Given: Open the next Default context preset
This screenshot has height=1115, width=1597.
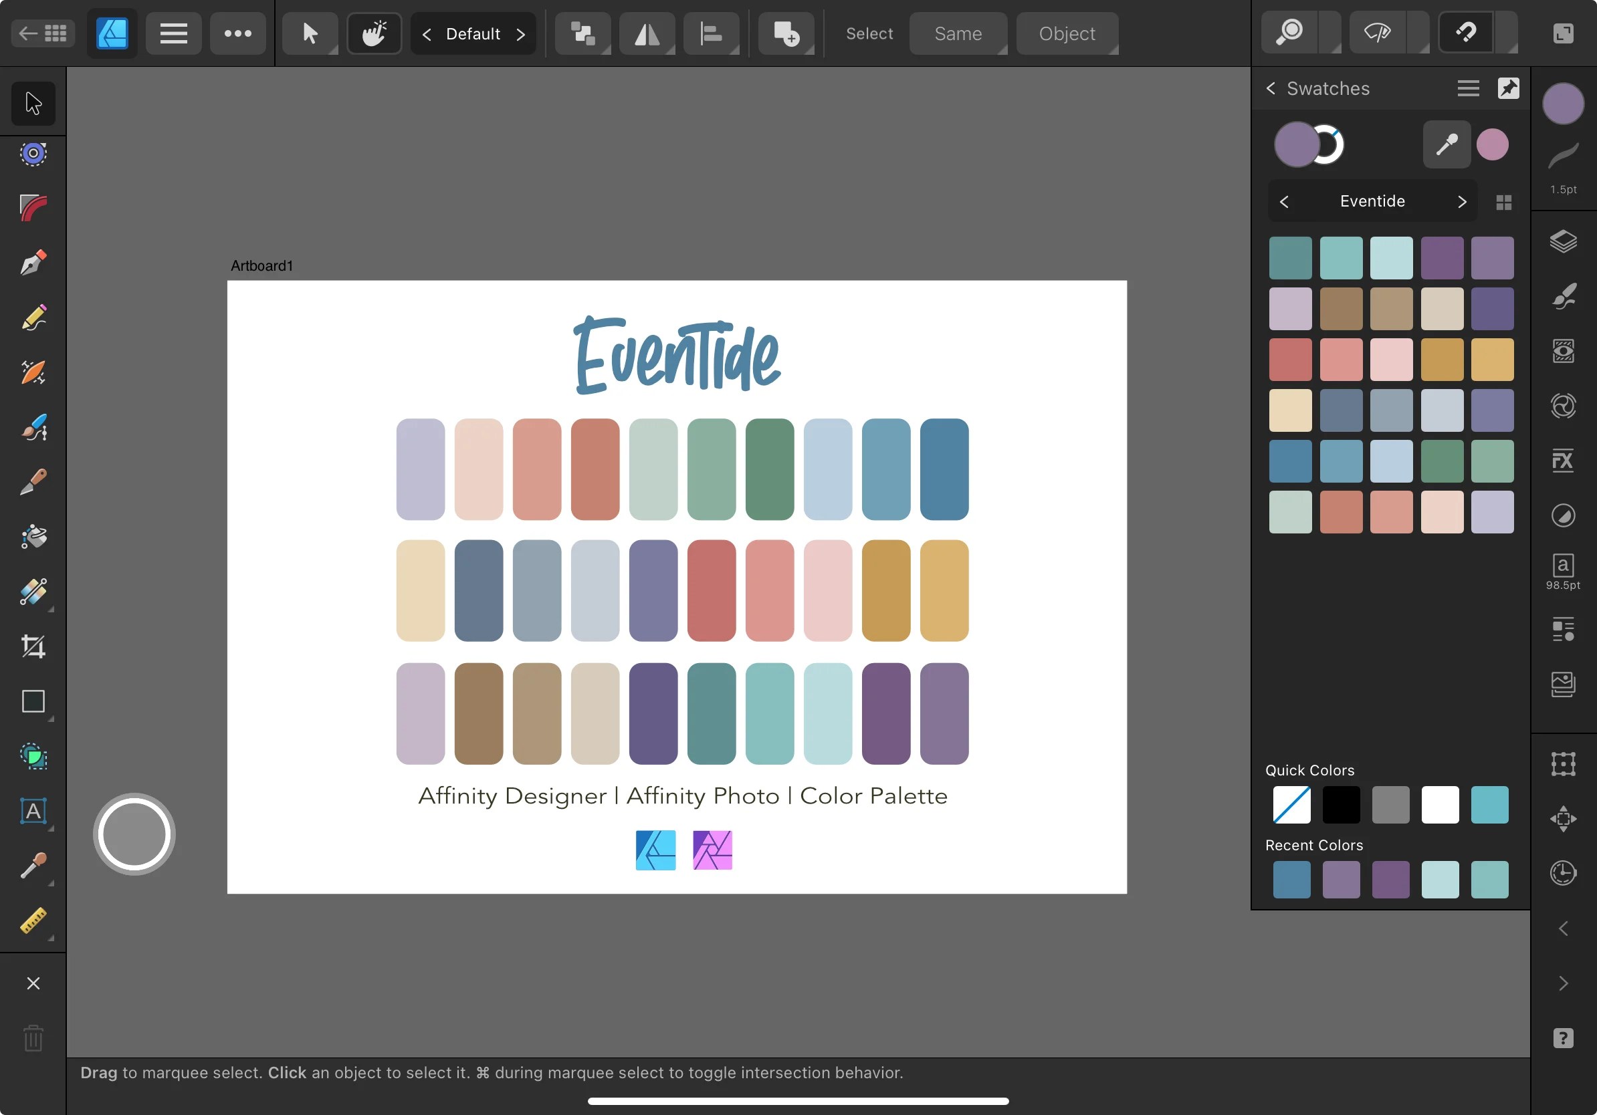Looking at the screenshot, I should tap(522, 33).
